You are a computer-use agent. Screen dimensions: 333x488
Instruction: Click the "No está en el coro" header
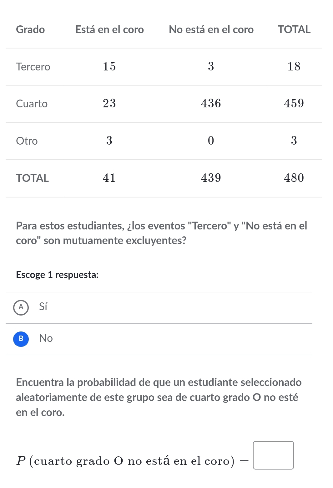coord(211,29)
